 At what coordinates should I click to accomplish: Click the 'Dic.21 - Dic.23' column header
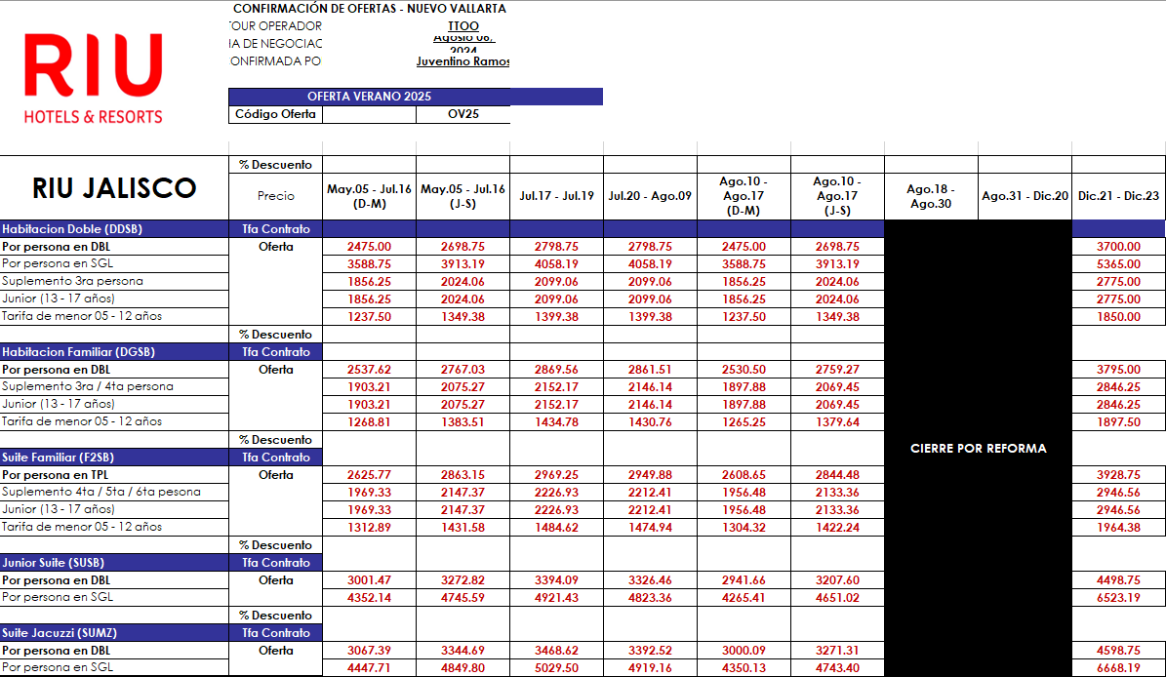coord(1118,196)
